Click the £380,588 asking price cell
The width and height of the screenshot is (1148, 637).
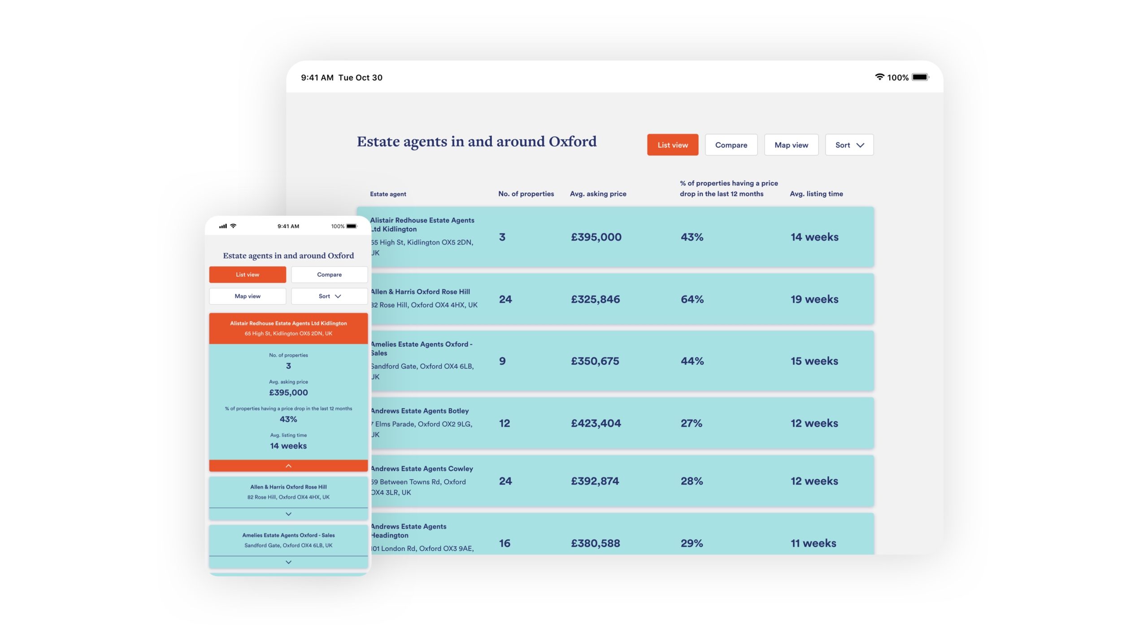(x=595, y=543)
